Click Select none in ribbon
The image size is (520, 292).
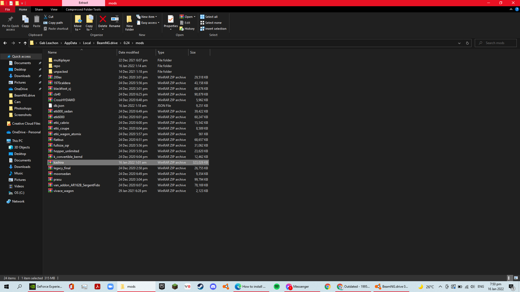pyautogui.click(x=211, y=23)
